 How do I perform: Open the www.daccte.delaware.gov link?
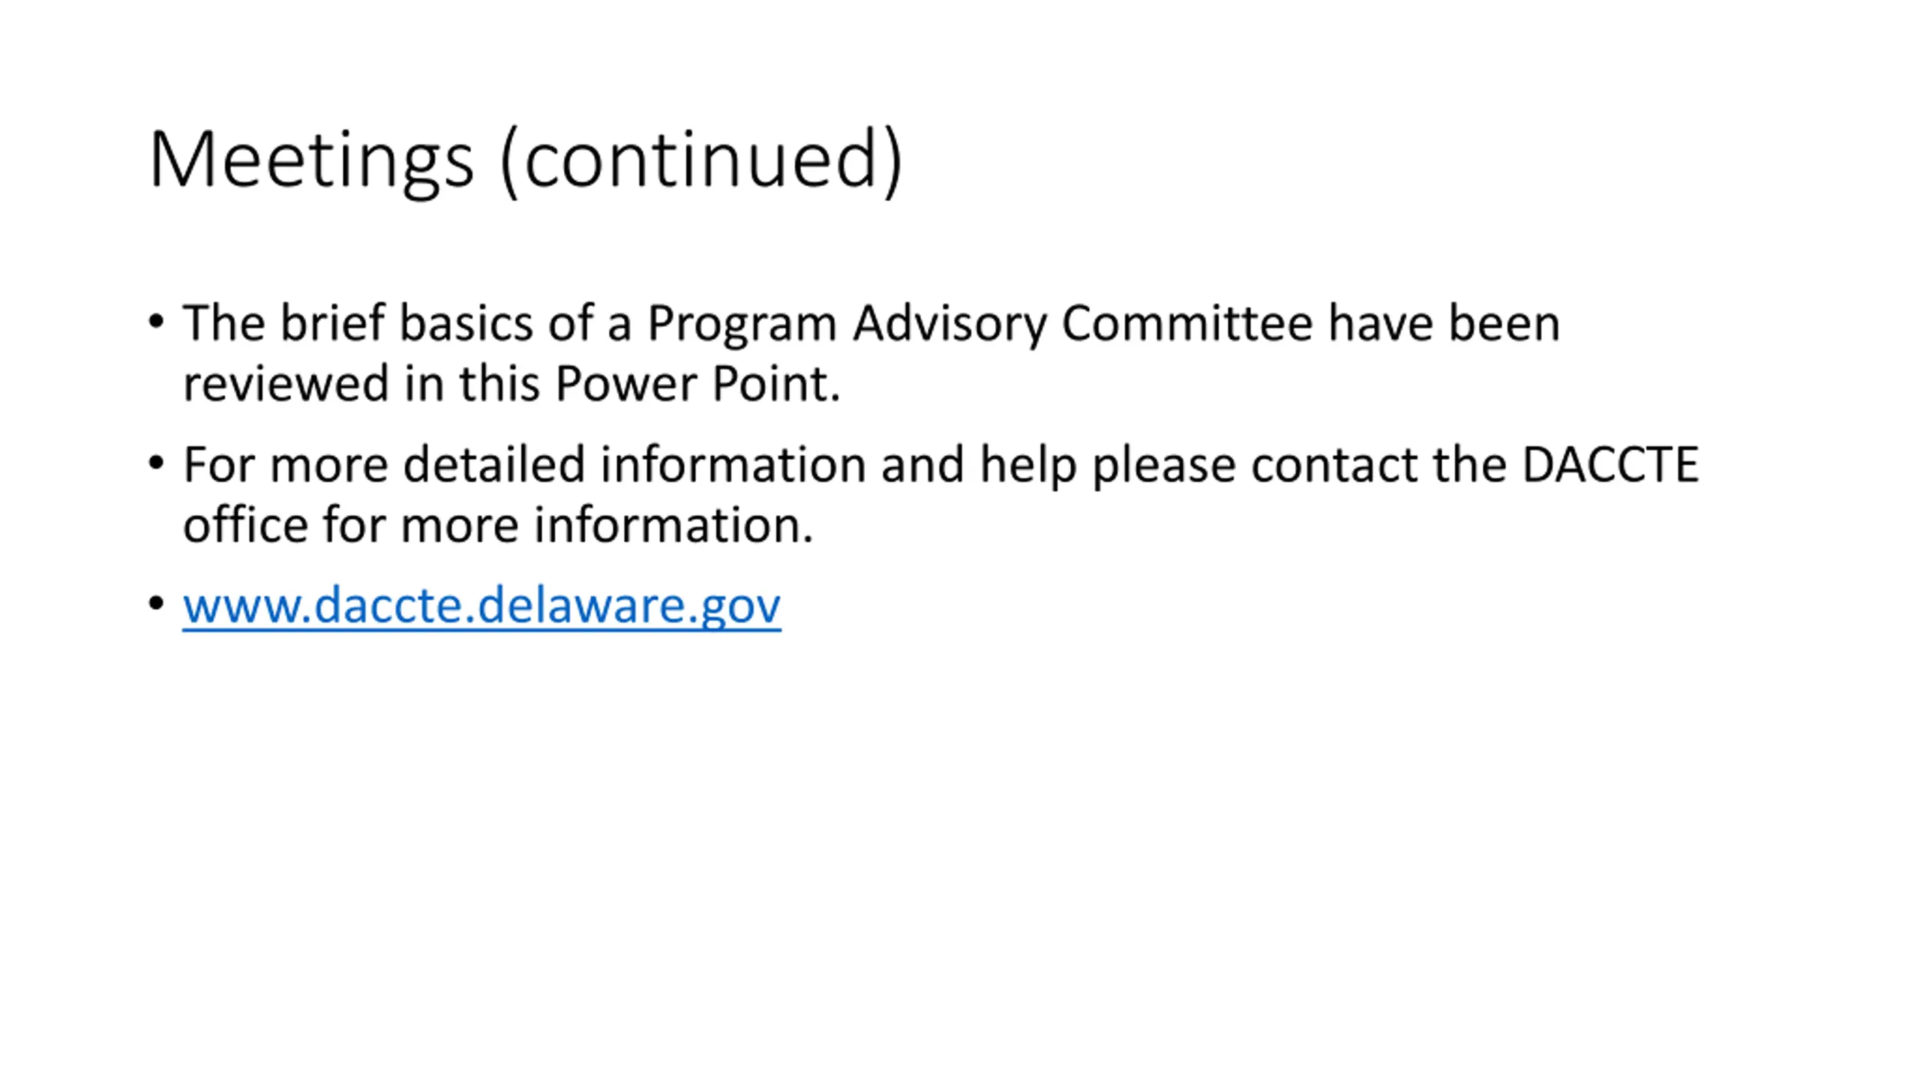tap(481, 605)
